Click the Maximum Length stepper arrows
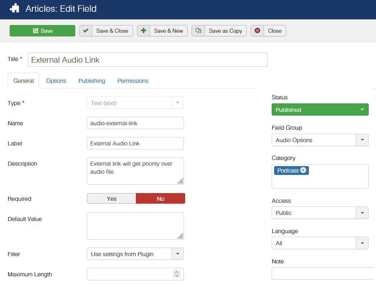 coord(177,274)
